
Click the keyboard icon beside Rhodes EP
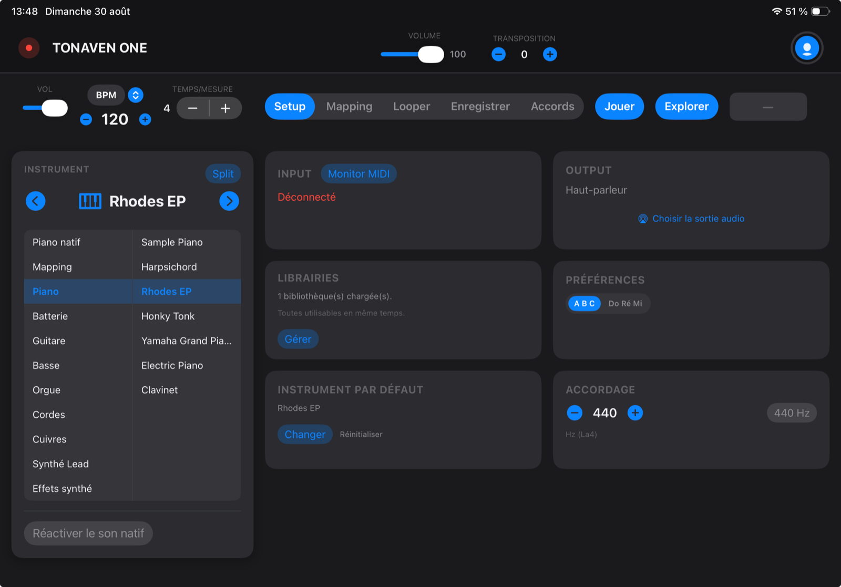click(90, 201)
